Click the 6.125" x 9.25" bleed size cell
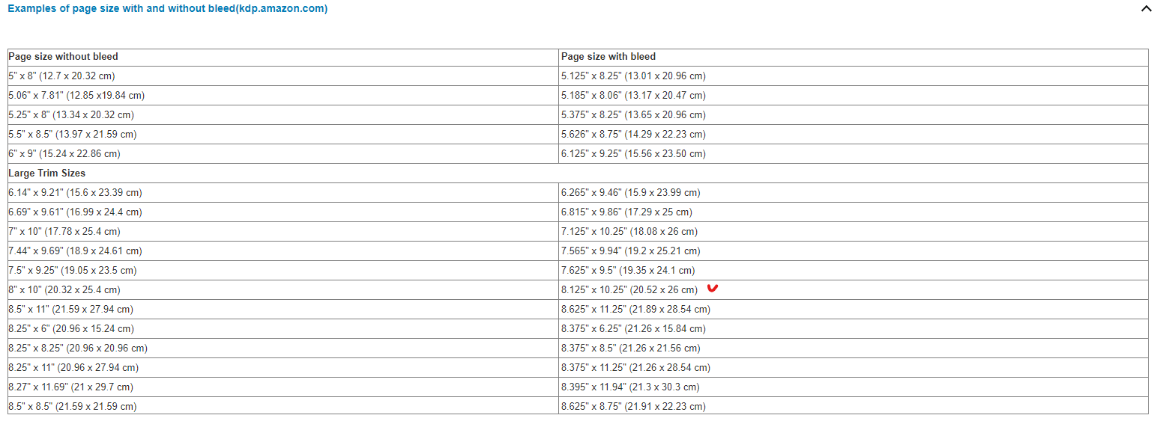 (633, 154)
